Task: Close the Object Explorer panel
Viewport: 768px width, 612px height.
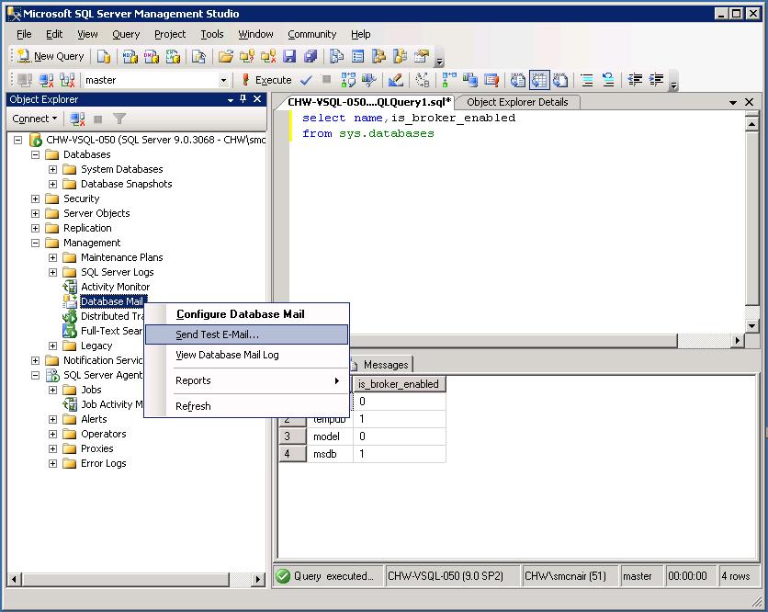Action: pos(257,99)
